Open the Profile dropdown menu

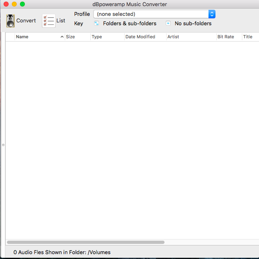(x=154, y=14)
